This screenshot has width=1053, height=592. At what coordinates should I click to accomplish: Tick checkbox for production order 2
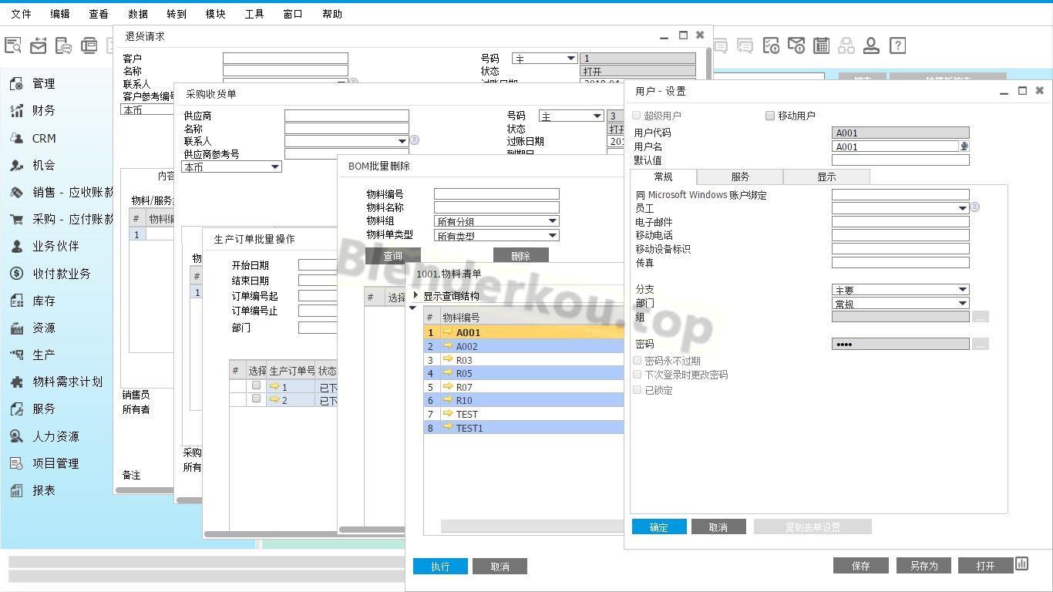[x=257, y=399]
